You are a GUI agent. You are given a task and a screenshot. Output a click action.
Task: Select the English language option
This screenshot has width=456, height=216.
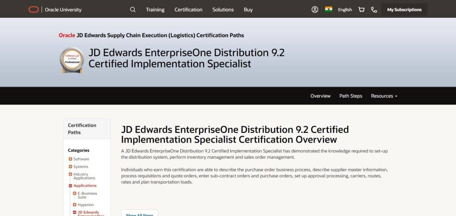pyautogui.click(x=345, y=10)
